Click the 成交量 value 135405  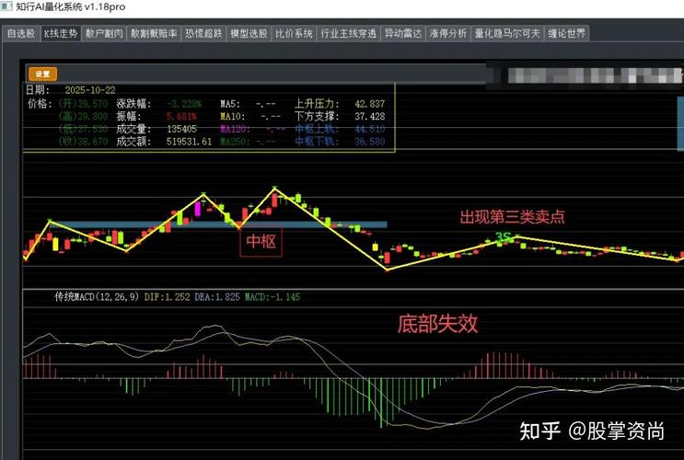182,129
